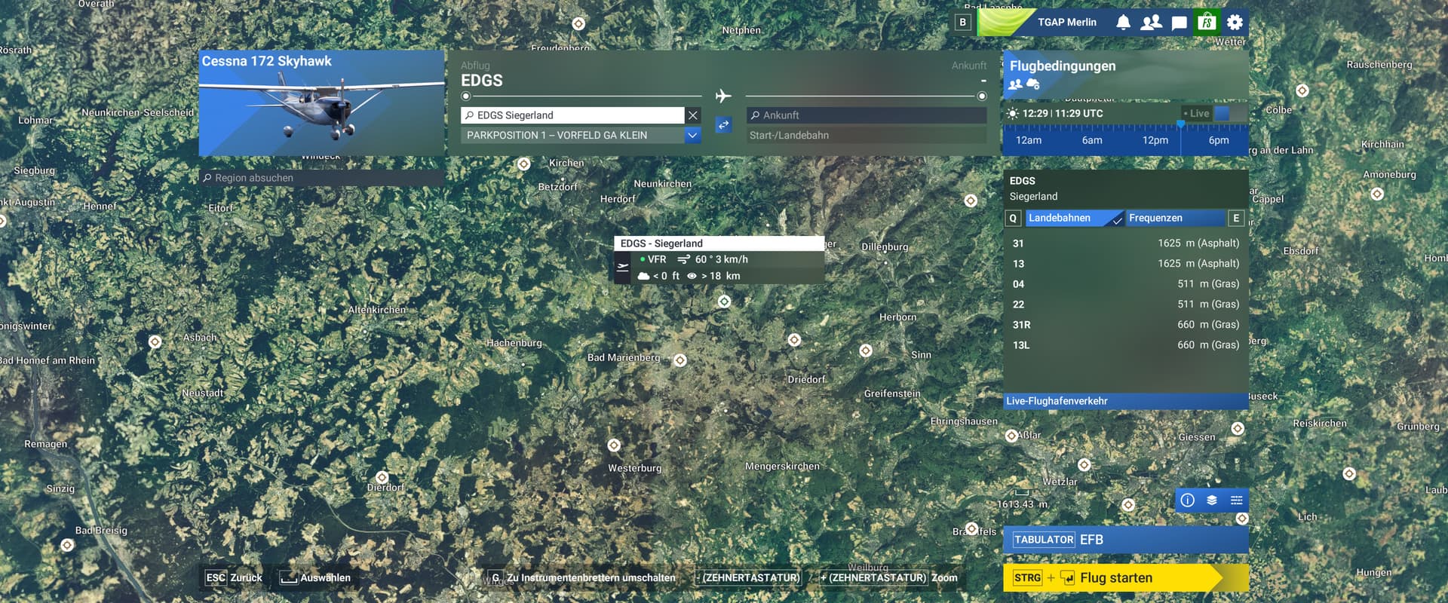Select the airport marker above Westerburg

(614, 445)
